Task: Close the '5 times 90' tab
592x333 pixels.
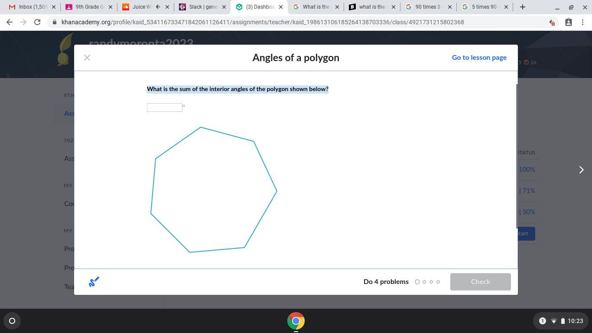Action: 506,7
